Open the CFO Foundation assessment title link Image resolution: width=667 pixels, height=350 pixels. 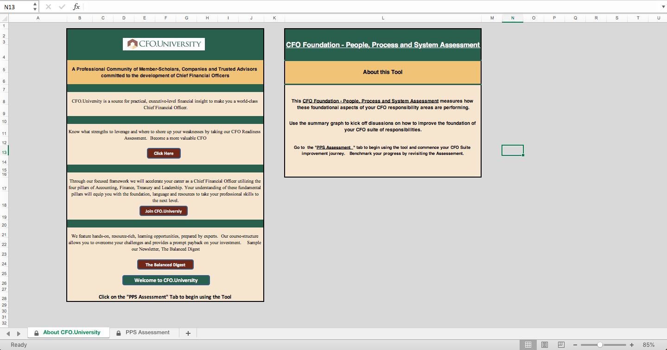(383, 45)
